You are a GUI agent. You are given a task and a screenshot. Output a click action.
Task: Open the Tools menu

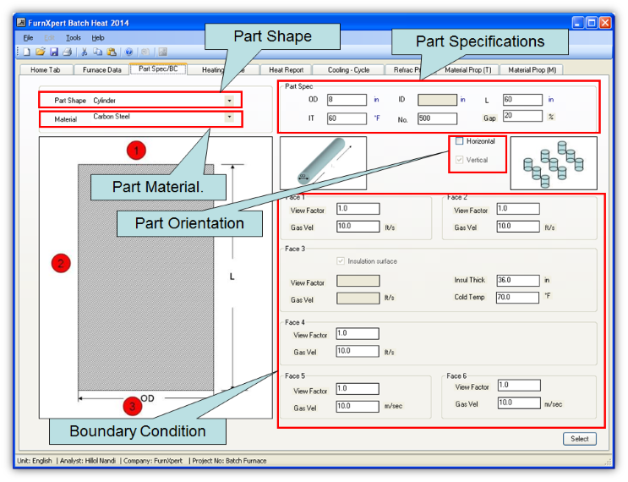pyautogui.click(x=74, y=38)
